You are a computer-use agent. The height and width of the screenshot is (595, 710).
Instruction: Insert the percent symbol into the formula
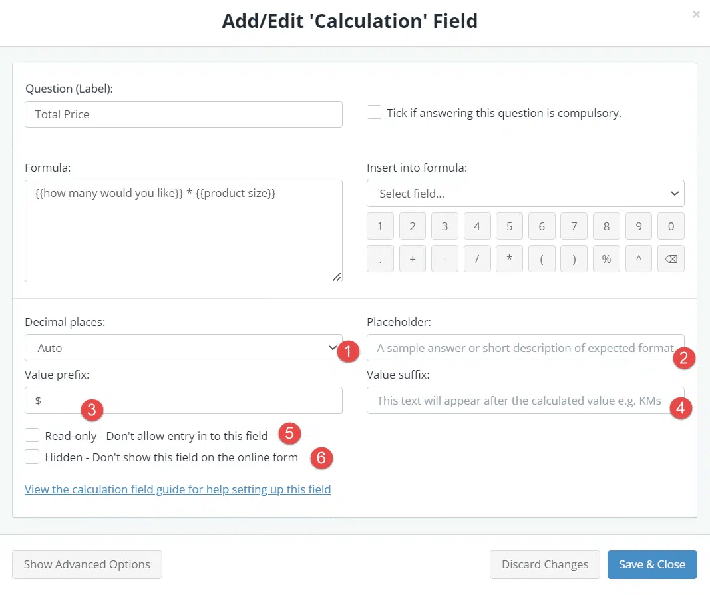(x=606, y=259)
